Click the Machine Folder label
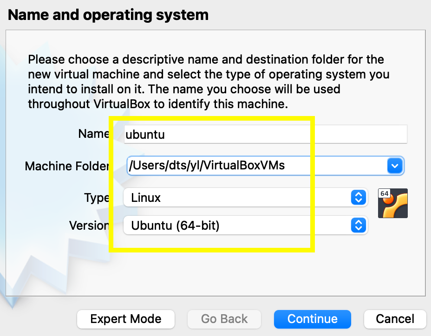The height and width of the screenshot is (336, 431). 67,166
